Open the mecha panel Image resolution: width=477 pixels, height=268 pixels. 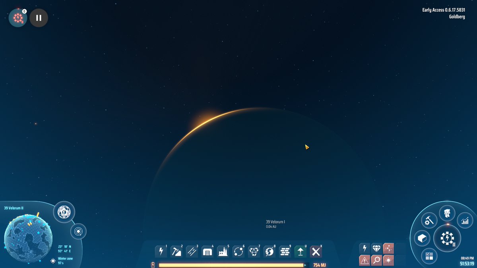(x=447, y=213)
